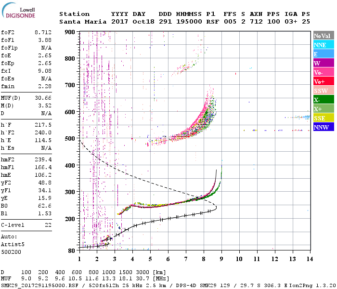The image size is (337, 289).
Task: Select the Vo- legend swatch
Action: (x=324, y=72)
